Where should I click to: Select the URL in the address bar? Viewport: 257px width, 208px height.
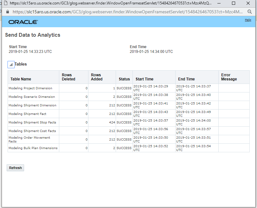[x=128, y=12]
